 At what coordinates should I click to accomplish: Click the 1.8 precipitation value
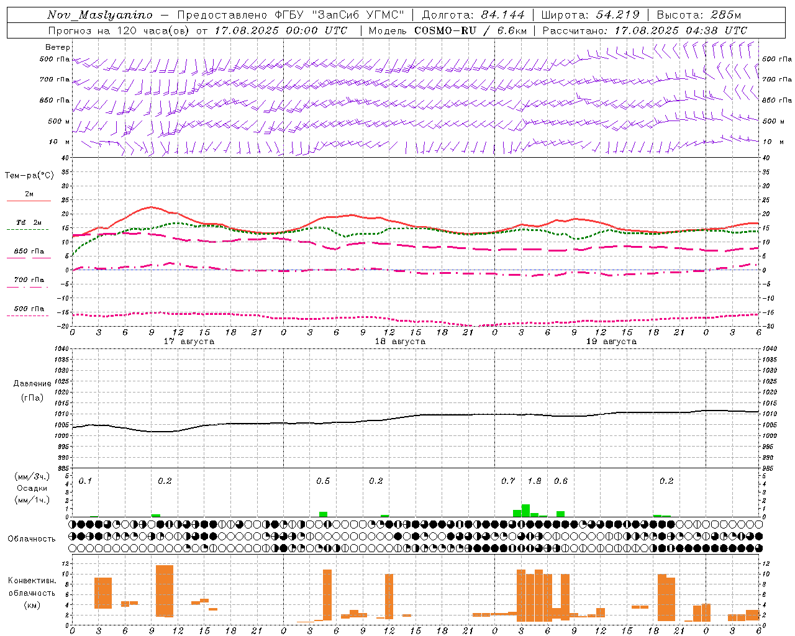click(534, 481)
